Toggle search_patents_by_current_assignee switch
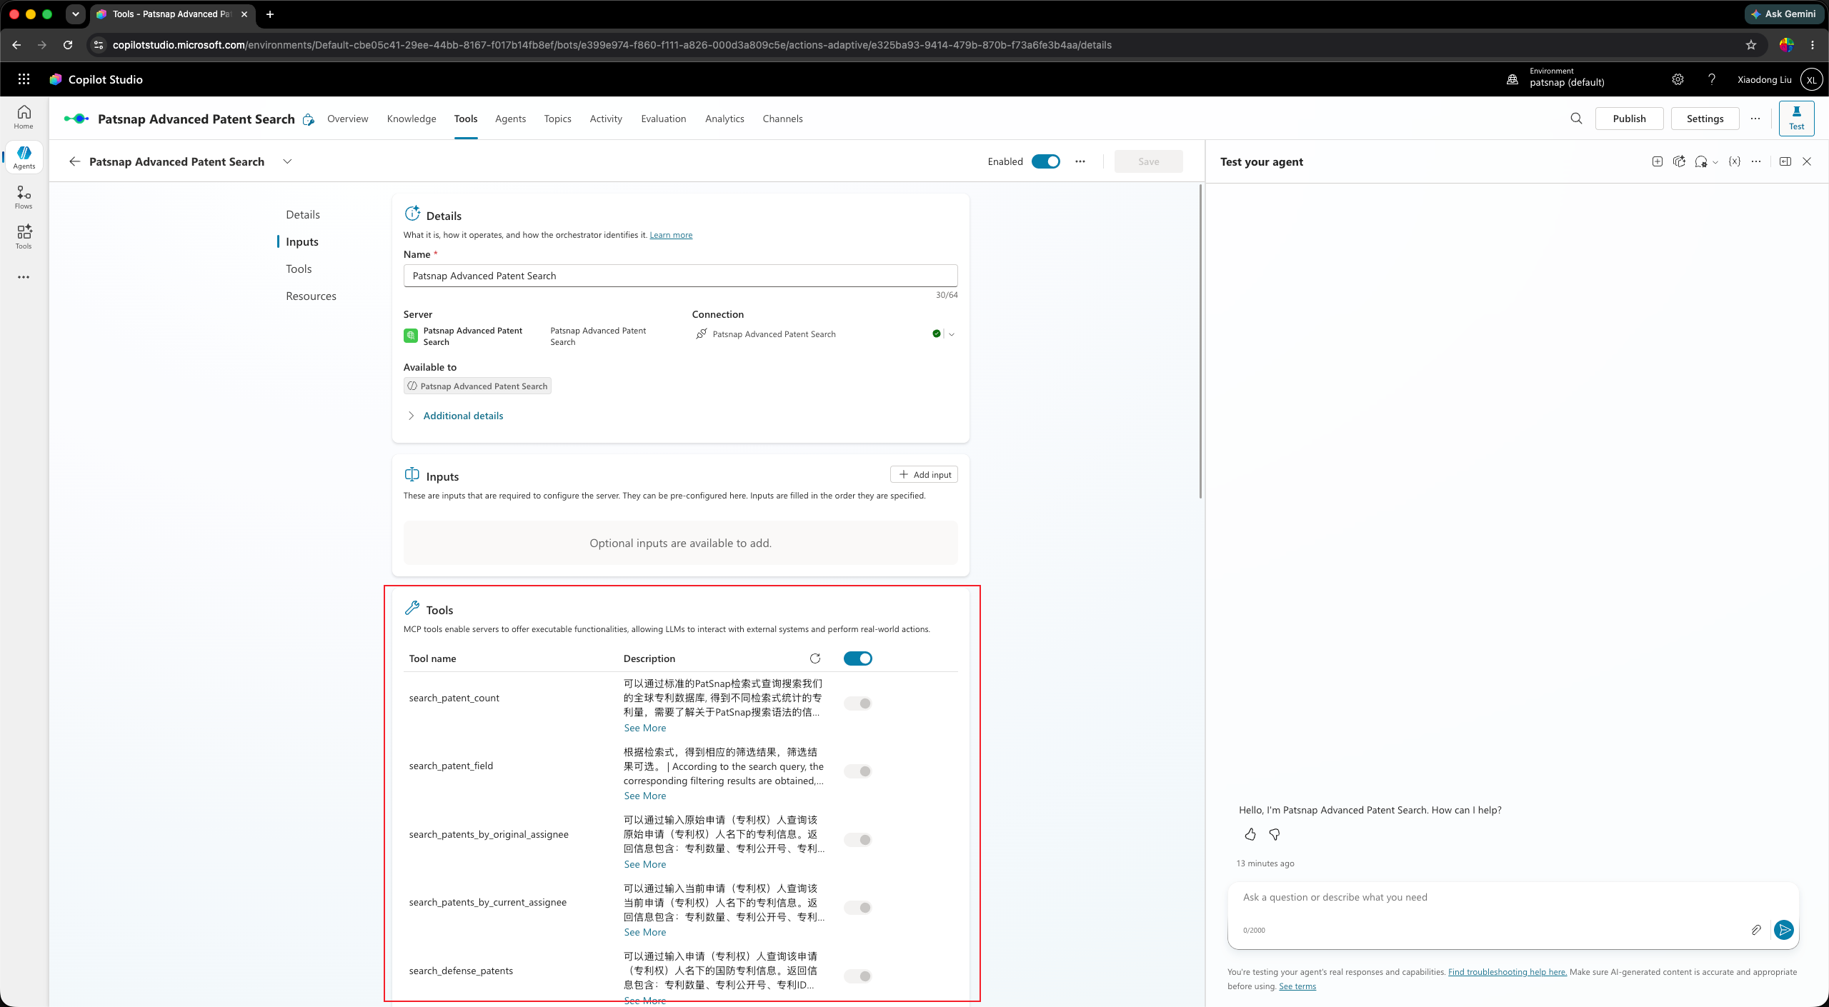Viewport: 1829px width, 1007px height. (857, 908)
